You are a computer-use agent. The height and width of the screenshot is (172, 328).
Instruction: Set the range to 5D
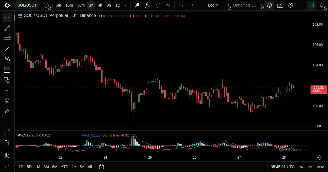(29, 167)
